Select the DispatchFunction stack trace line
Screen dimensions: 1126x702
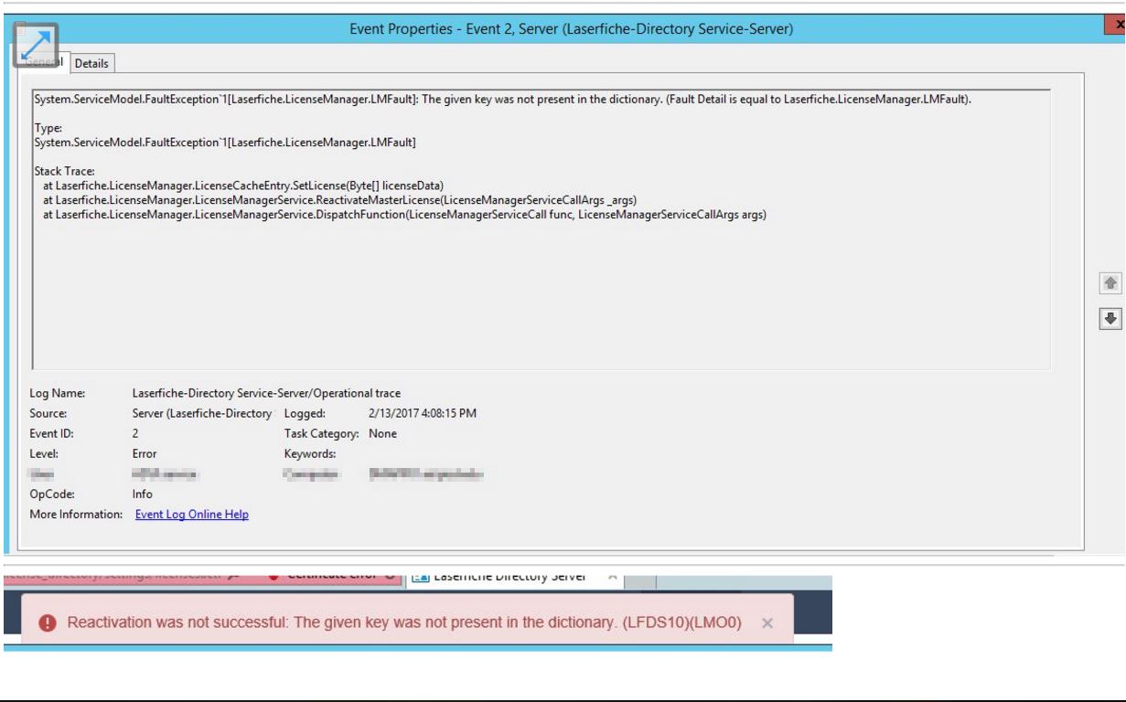(404, 215)
